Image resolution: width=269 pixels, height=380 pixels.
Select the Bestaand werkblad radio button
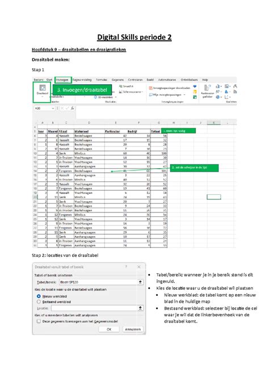[39, 302]
